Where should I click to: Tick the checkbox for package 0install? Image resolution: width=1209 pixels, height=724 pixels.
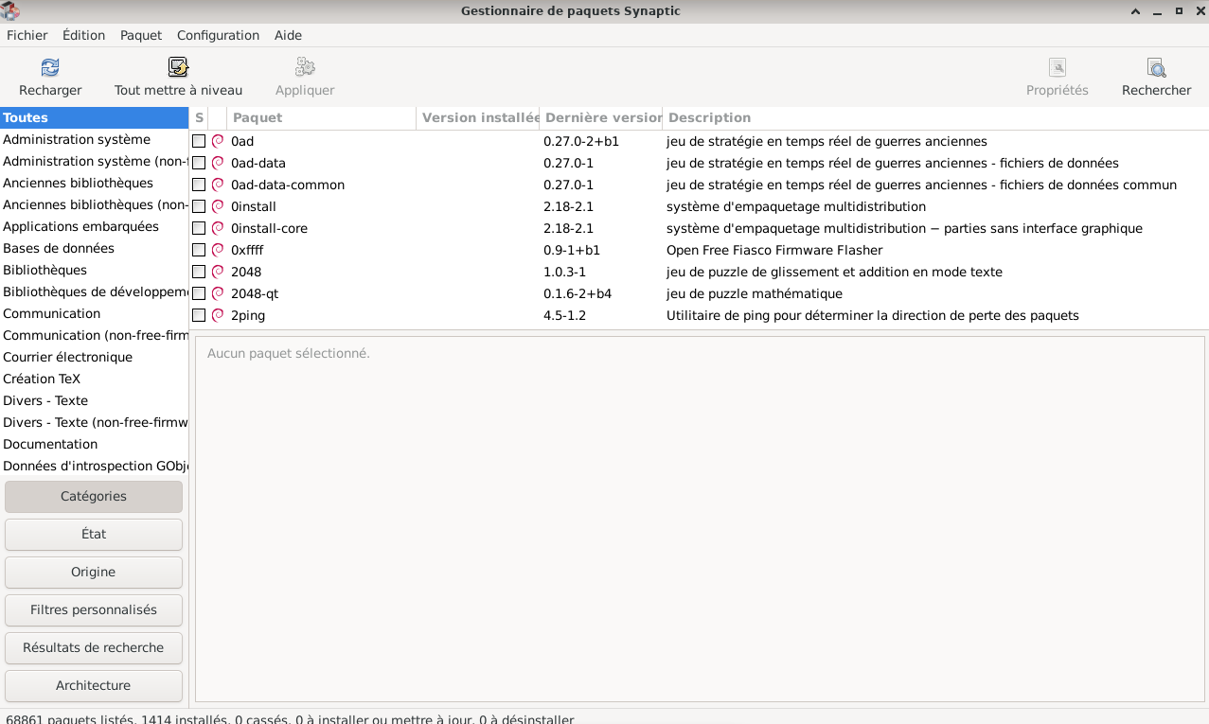(199, 206)
